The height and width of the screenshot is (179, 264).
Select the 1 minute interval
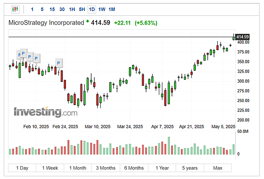coord(32,9)
